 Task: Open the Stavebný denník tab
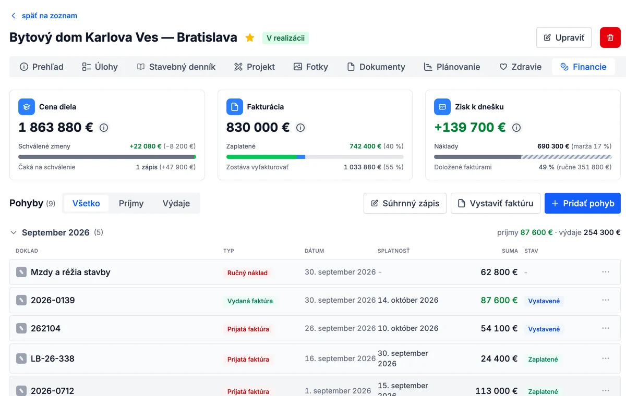tap(176, 67)
